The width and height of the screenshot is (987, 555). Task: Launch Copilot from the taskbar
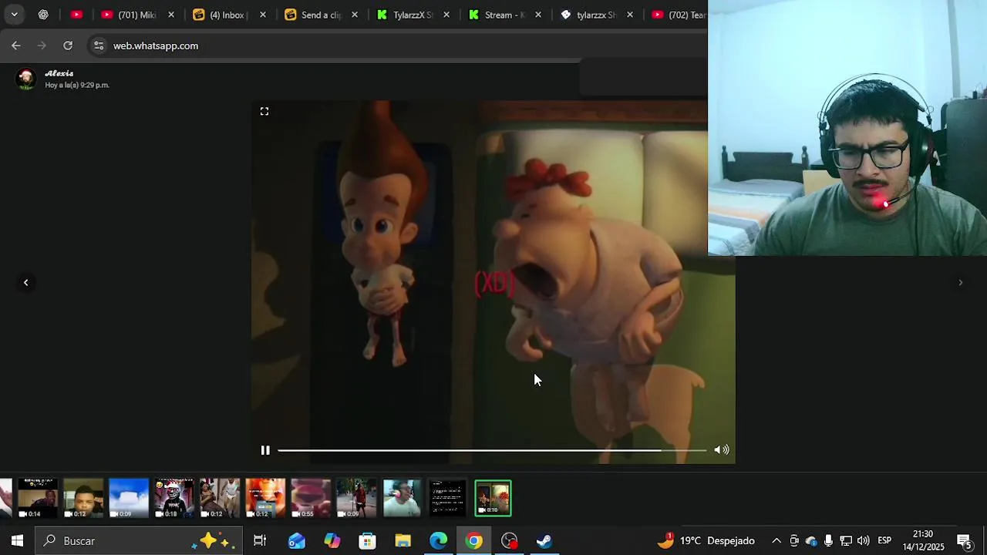tap(332, 541)
